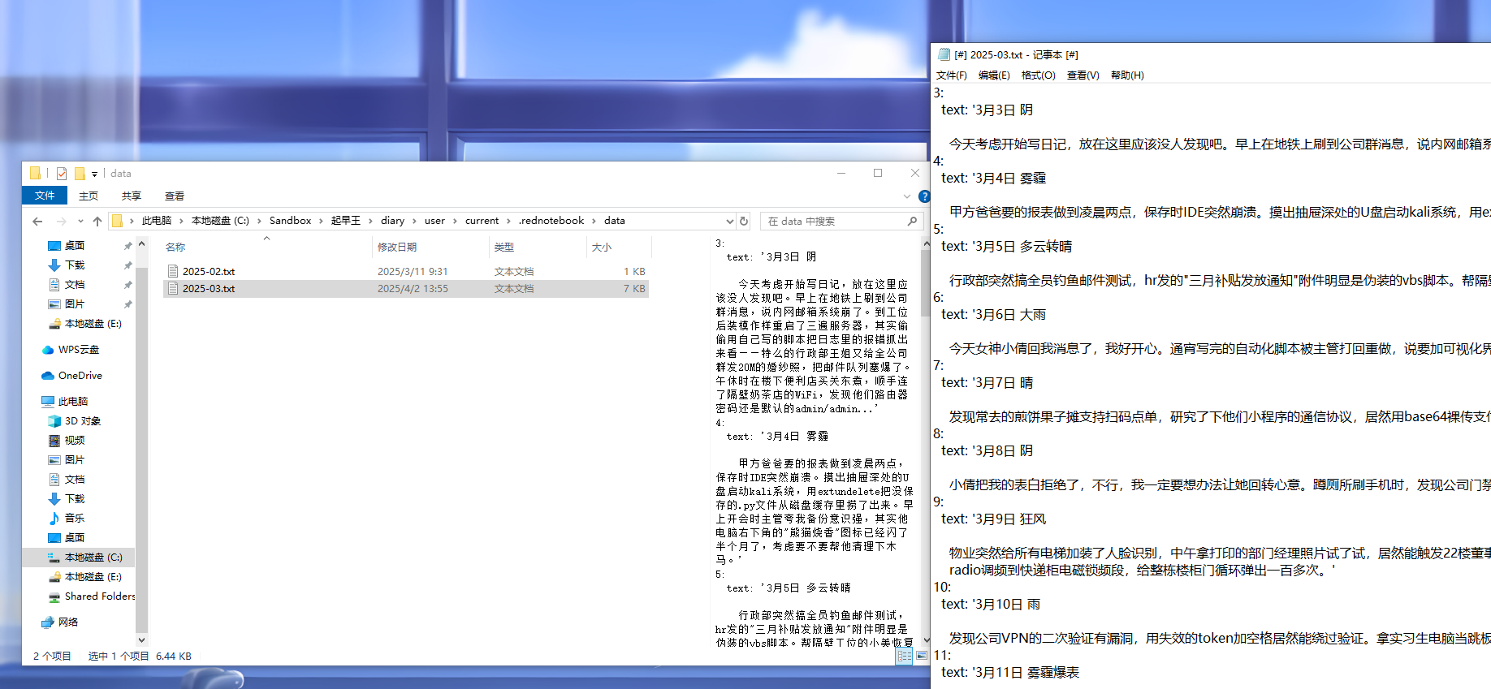Open the recent locations dropdown arrow
1491x689 pixels.
(x=80, y=221)
